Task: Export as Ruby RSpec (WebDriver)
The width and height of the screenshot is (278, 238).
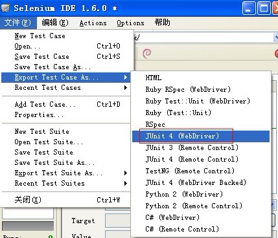Action: 201,89
